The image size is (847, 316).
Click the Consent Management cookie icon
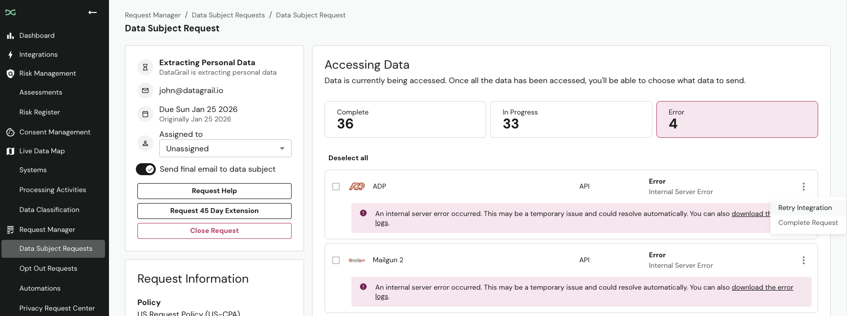pos(10,132)
